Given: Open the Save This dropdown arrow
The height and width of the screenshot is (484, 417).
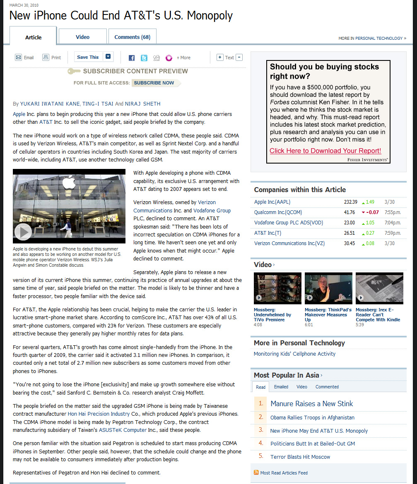Looking at the screenshot, I should point(108,57).
